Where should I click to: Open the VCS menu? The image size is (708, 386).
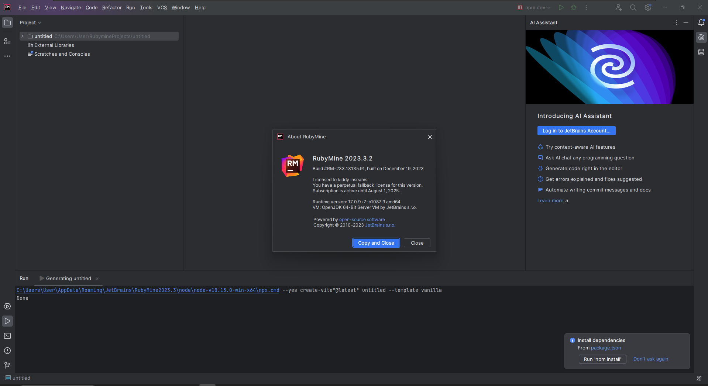pyautogui.click(x=162, y=7)
